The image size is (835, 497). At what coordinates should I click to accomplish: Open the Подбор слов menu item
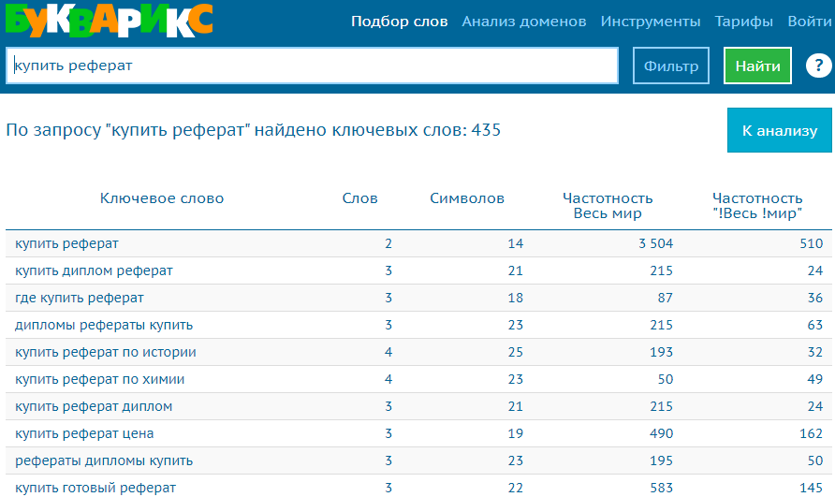399,22
